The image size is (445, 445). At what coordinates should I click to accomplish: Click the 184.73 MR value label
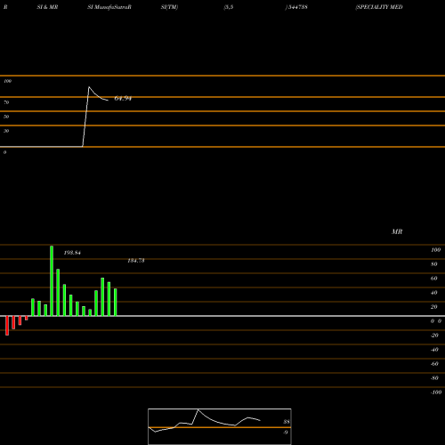tap(136, 261)
